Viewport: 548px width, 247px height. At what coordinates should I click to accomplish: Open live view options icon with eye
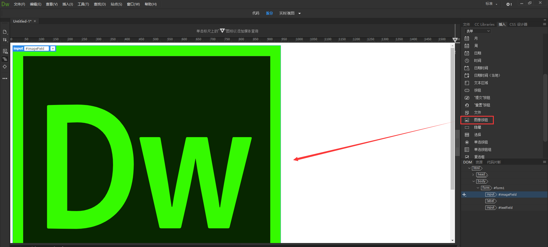click(5, 51)
